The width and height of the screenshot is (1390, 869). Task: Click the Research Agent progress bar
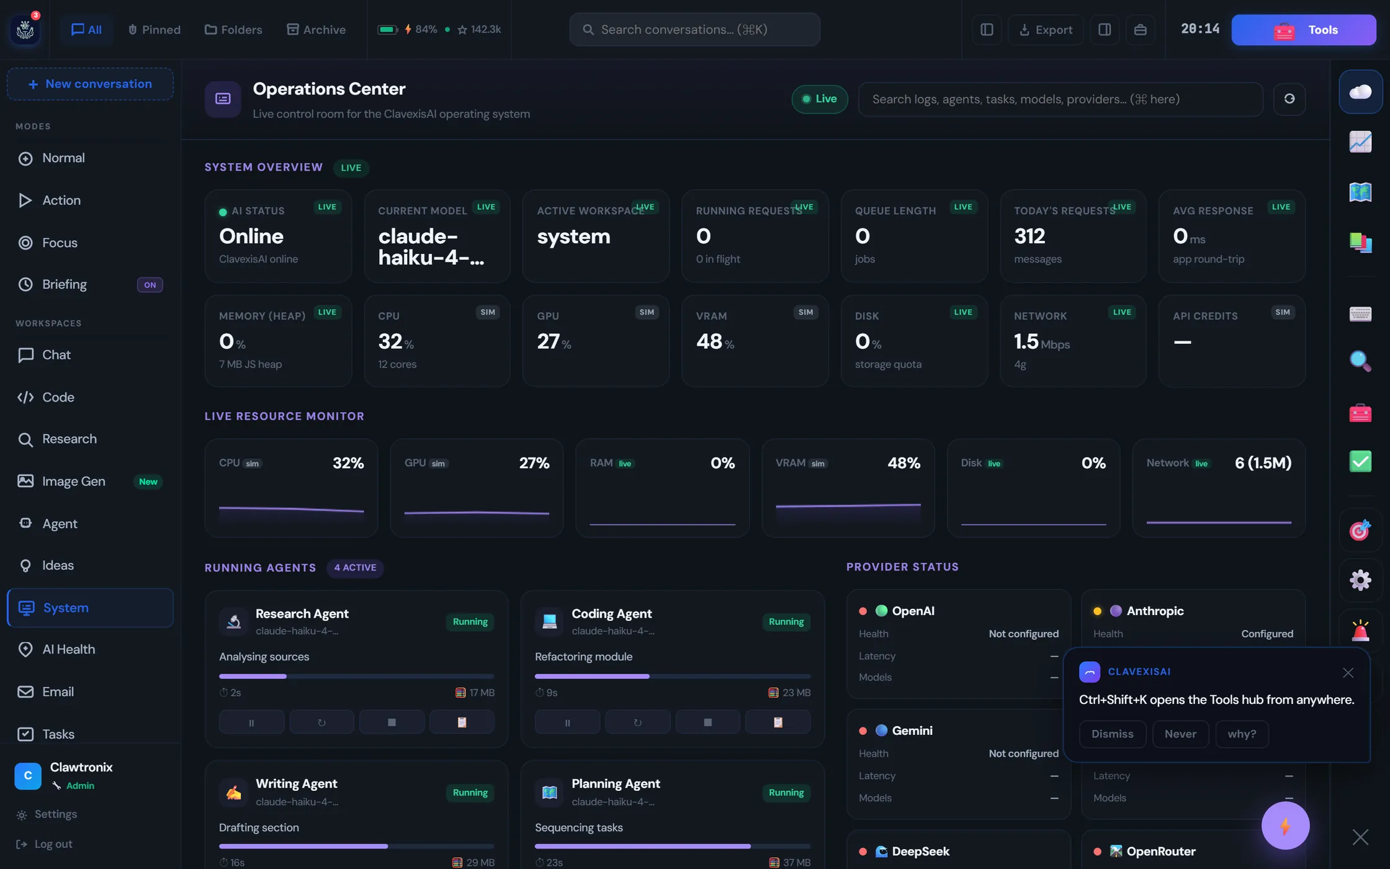356,676
